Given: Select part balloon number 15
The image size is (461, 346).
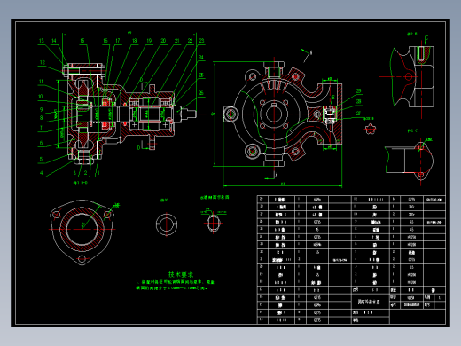Looking at the screenshot, I should point(82,41).
